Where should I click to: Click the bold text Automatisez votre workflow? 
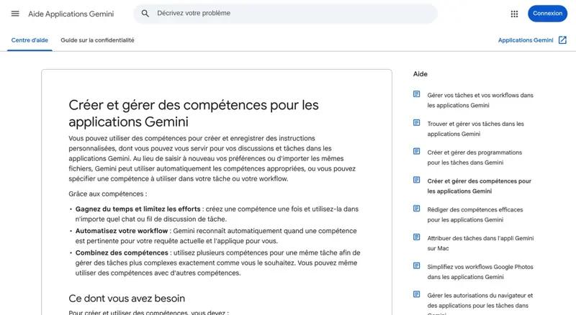pyautogui.click(x=122, y=231)
